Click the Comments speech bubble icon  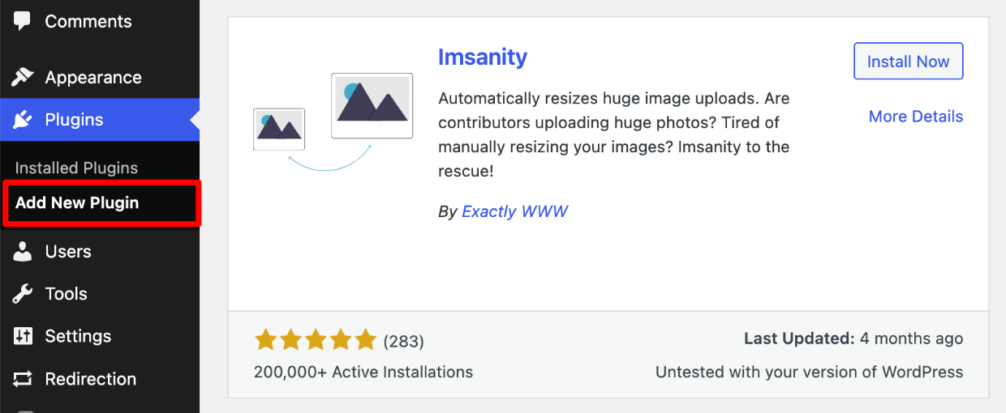23,21
